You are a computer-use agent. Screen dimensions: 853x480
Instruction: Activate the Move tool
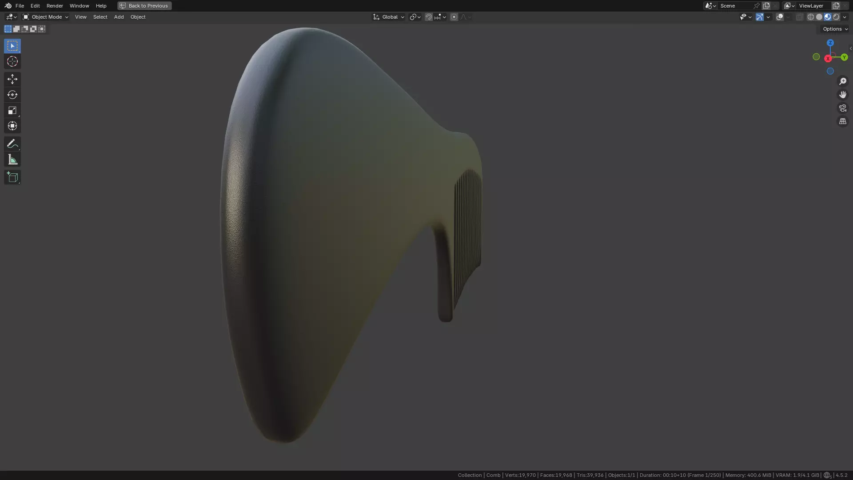12,79
